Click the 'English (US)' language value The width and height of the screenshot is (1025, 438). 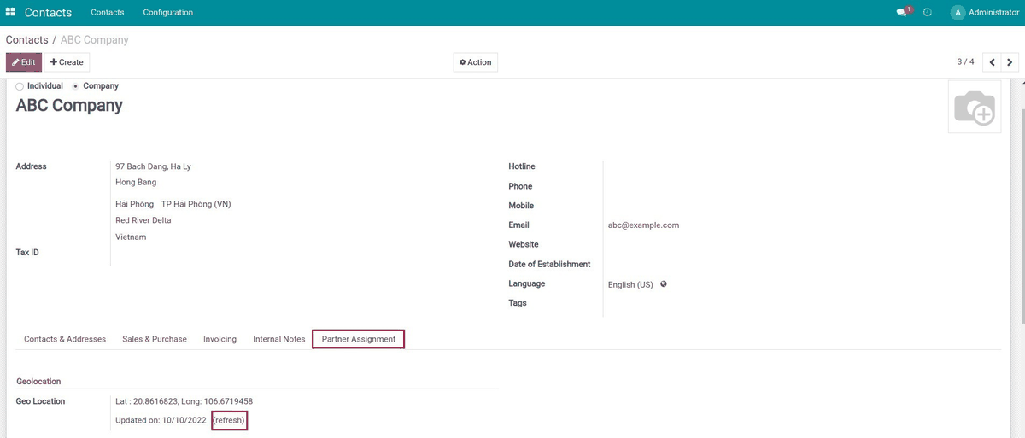[x=630, y=284]
